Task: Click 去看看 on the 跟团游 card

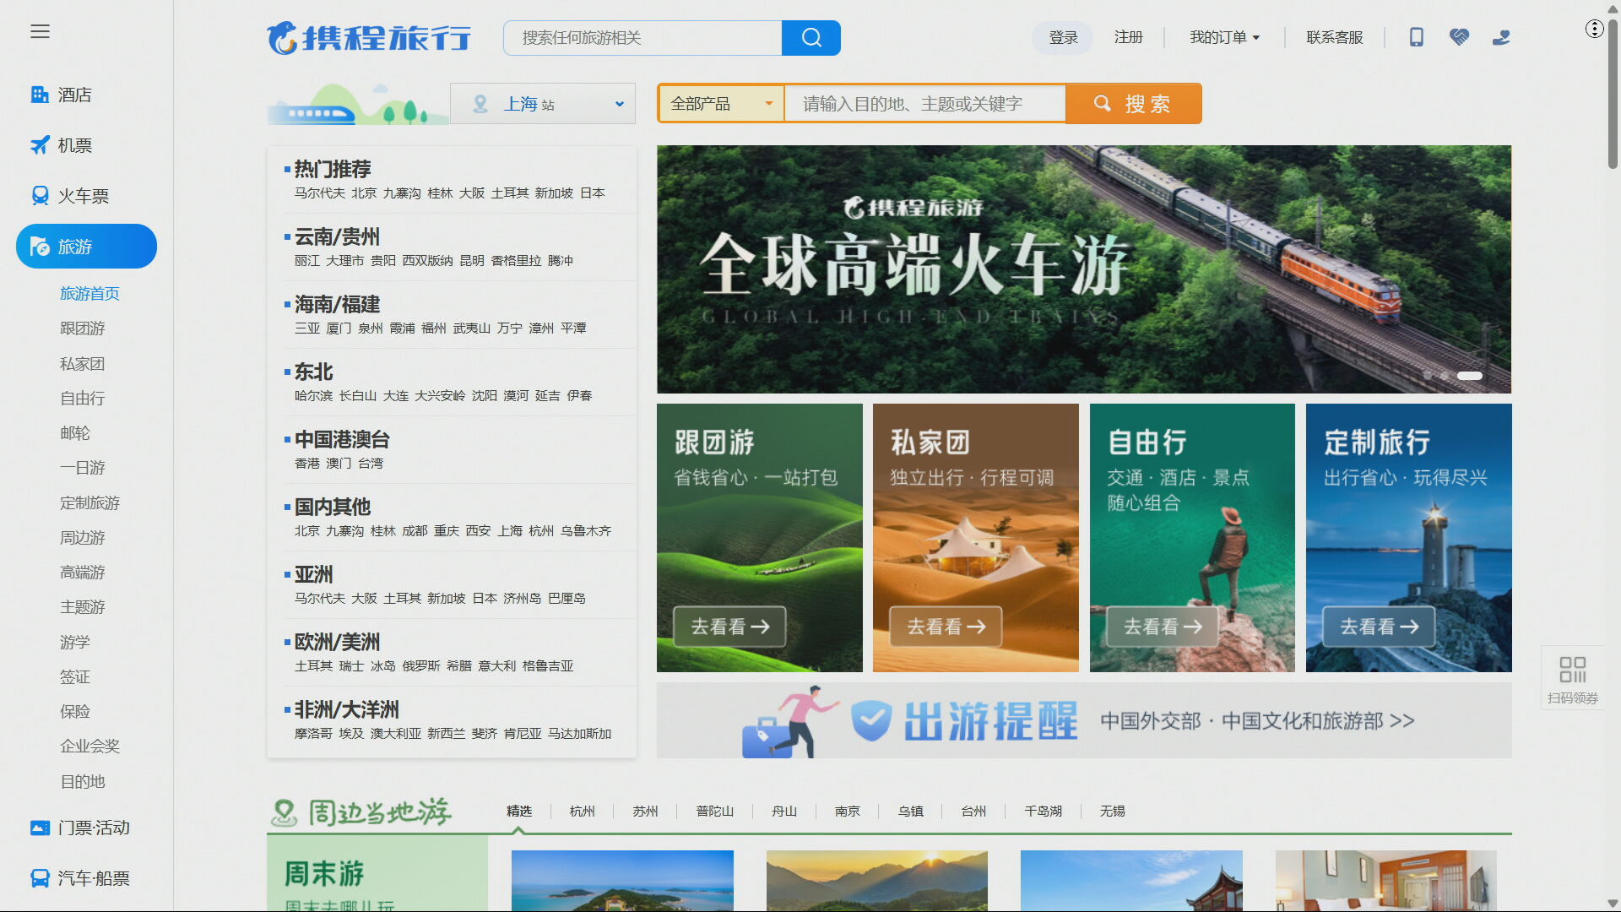Action: (x=729, y=627)
